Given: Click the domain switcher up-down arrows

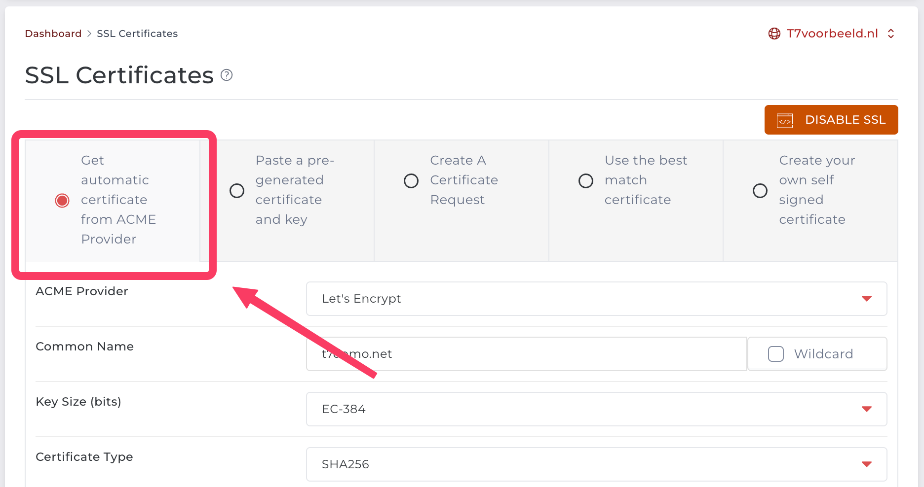Looking at the screenshot, I should pyautogui.click(x=891, y=34).
